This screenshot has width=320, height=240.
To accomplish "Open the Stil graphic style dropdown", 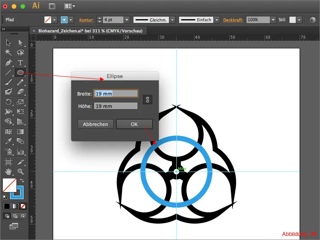I will [299, 20].
